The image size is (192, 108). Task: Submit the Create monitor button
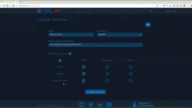tap(95, 92)
